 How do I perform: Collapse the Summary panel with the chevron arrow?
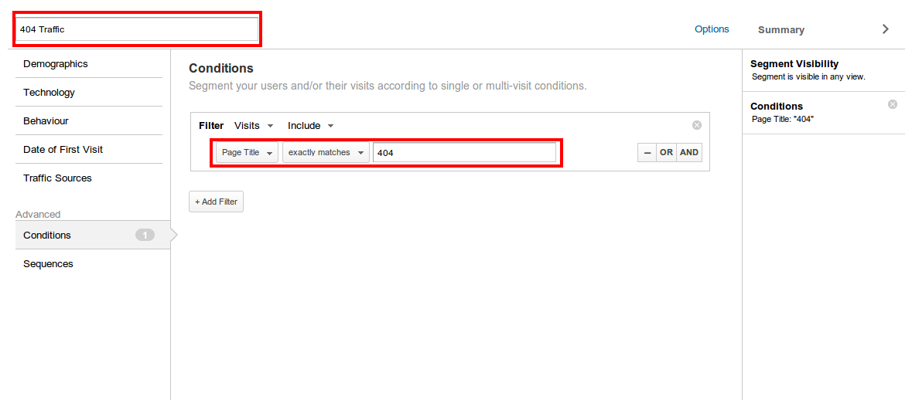[x=885, y=29]
